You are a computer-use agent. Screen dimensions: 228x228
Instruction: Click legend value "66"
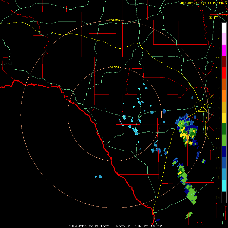point(218,28)
